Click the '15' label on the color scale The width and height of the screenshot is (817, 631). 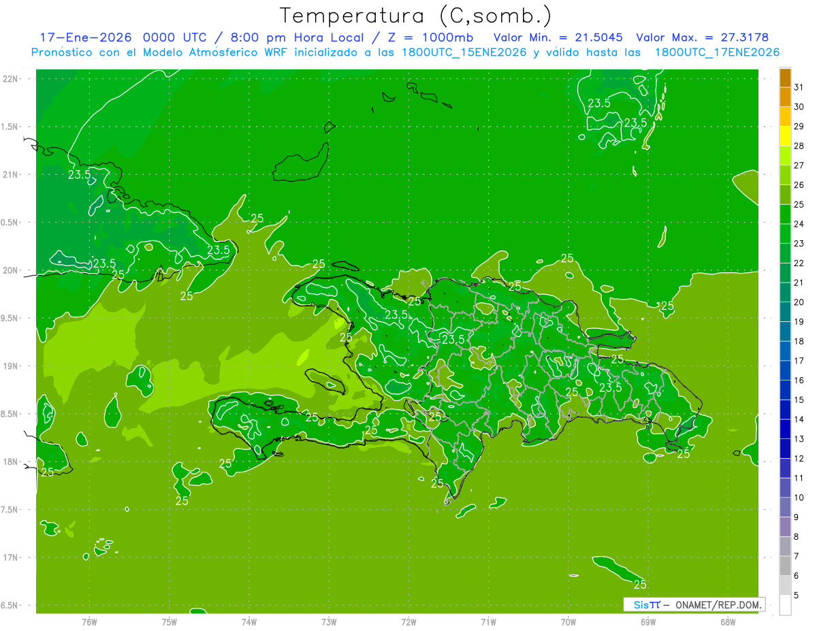coord(799,400)
